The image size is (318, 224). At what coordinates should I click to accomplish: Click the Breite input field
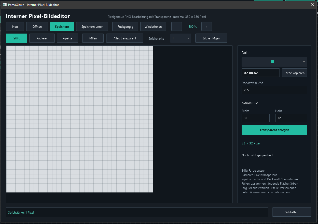256,118
